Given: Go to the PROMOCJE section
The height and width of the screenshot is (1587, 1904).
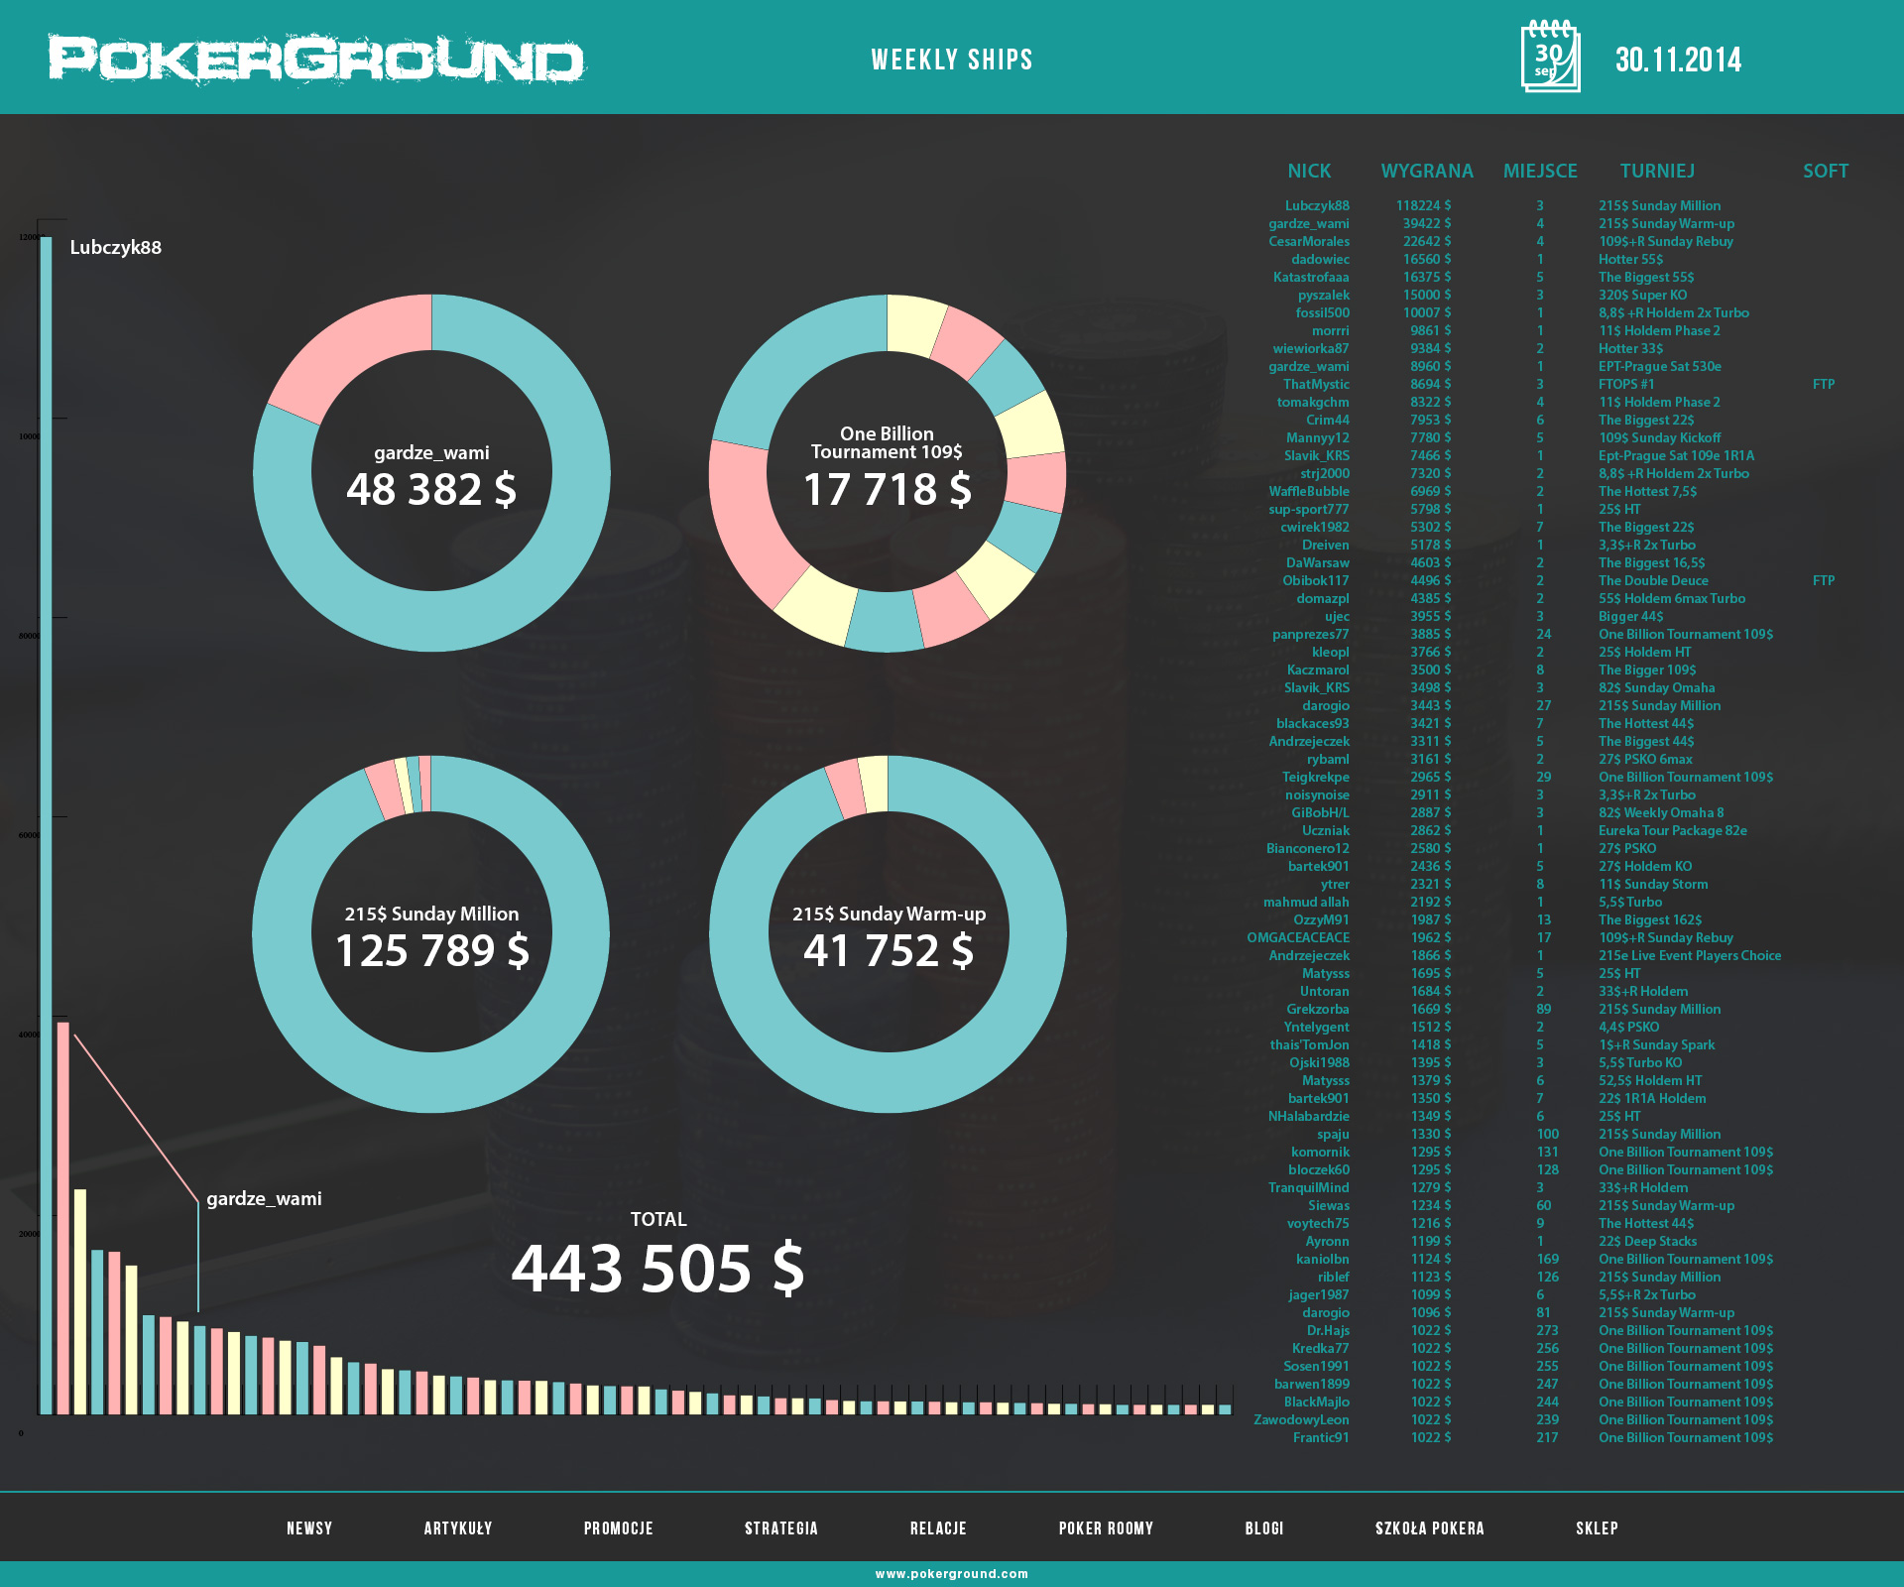Looking at the screenshot, I should 619,1528.
